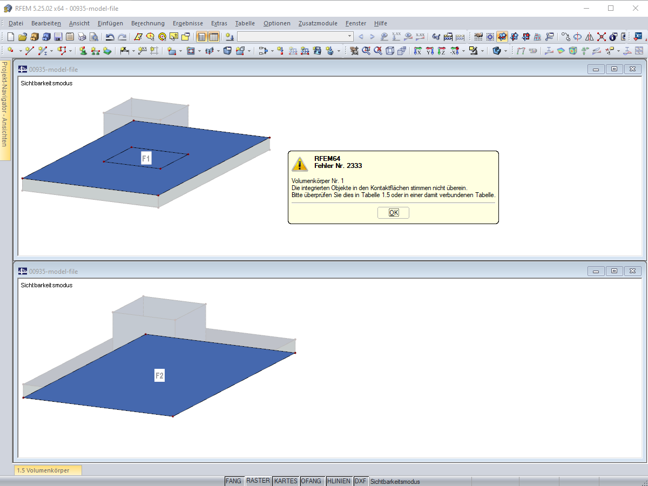648x486 pixels.
Task: Open the Optionen menu
Action: (x=277, y=23)
